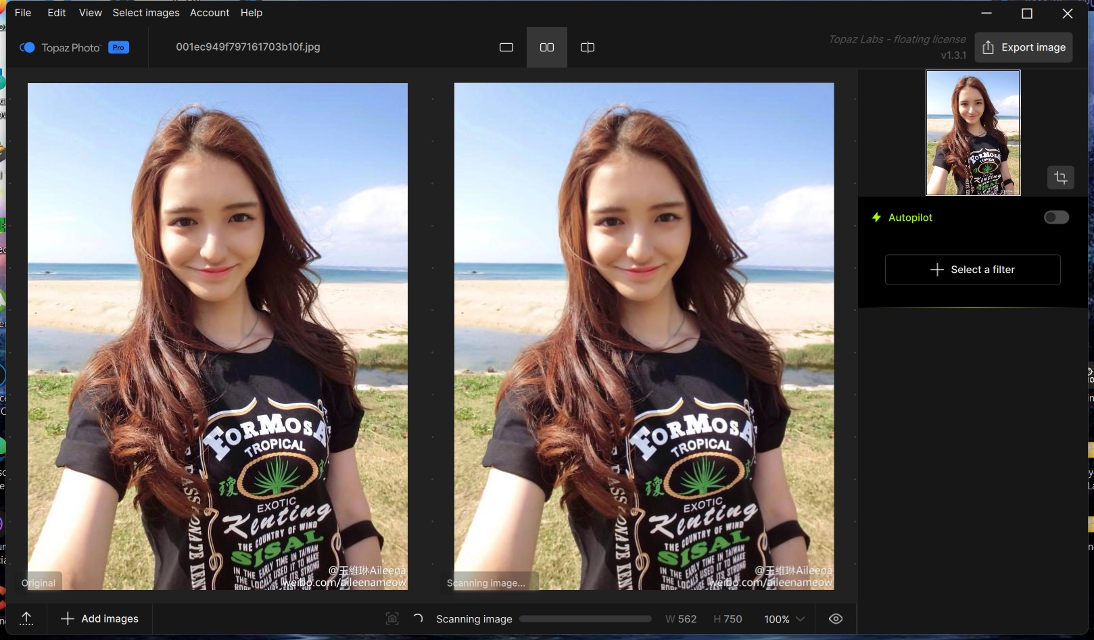Maximize the Topaz Photo window
The width and height of the screenshot is (1094, 640).
pos(1027,14)
